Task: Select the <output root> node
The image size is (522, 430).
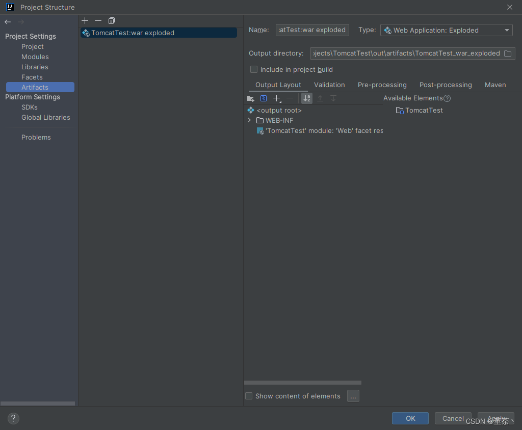Action: click(x=279, y=110)
